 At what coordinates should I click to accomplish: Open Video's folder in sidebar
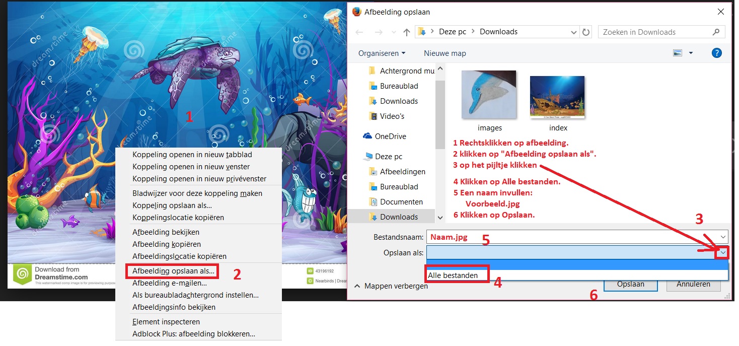(392, 116)
